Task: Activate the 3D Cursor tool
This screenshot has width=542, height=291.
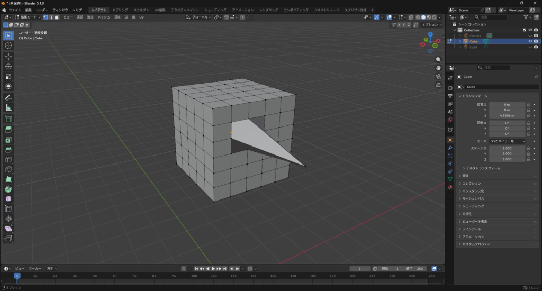Action: (8, 46)
